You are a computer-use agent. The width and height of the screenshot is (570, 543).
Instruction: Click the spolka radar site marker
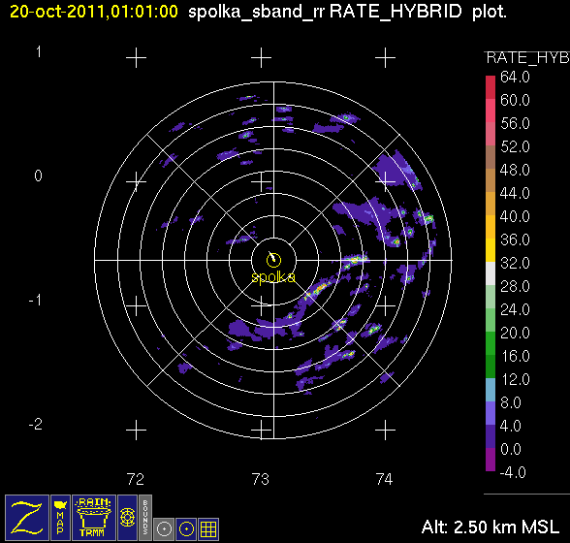click(273, 260)
